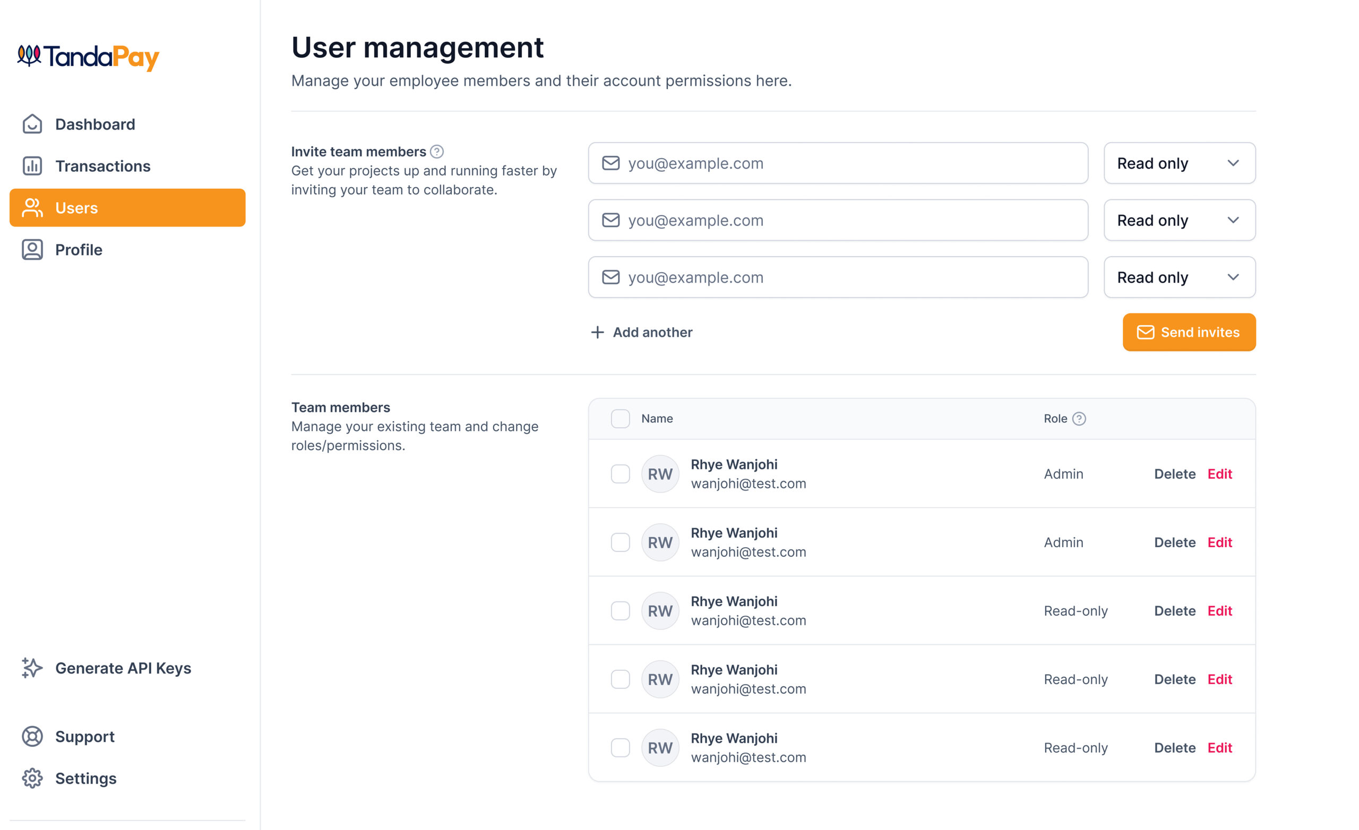Check the last Rhye Wanjohi row checkbox

coord(620,748)
